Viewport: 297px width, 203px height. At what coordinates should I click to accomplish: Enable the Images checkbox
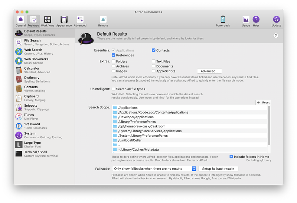point(113,71)
